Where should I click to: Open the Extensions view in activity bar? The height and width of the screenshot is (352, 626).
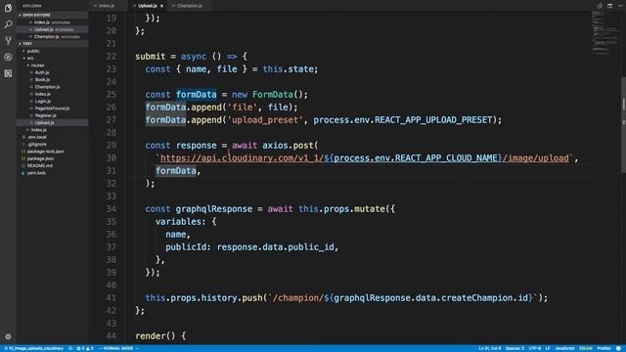pos(8,73)
